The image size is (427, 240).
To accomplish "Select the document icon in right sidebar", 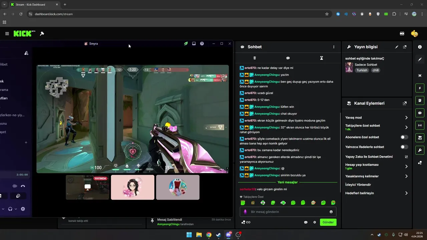I will [420, 100].
